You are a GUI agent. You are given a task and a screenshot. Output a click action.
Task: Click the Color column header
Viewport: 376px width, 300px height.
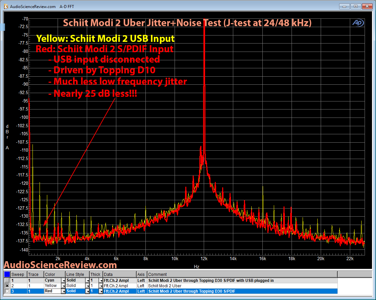(x=55, y=274)
